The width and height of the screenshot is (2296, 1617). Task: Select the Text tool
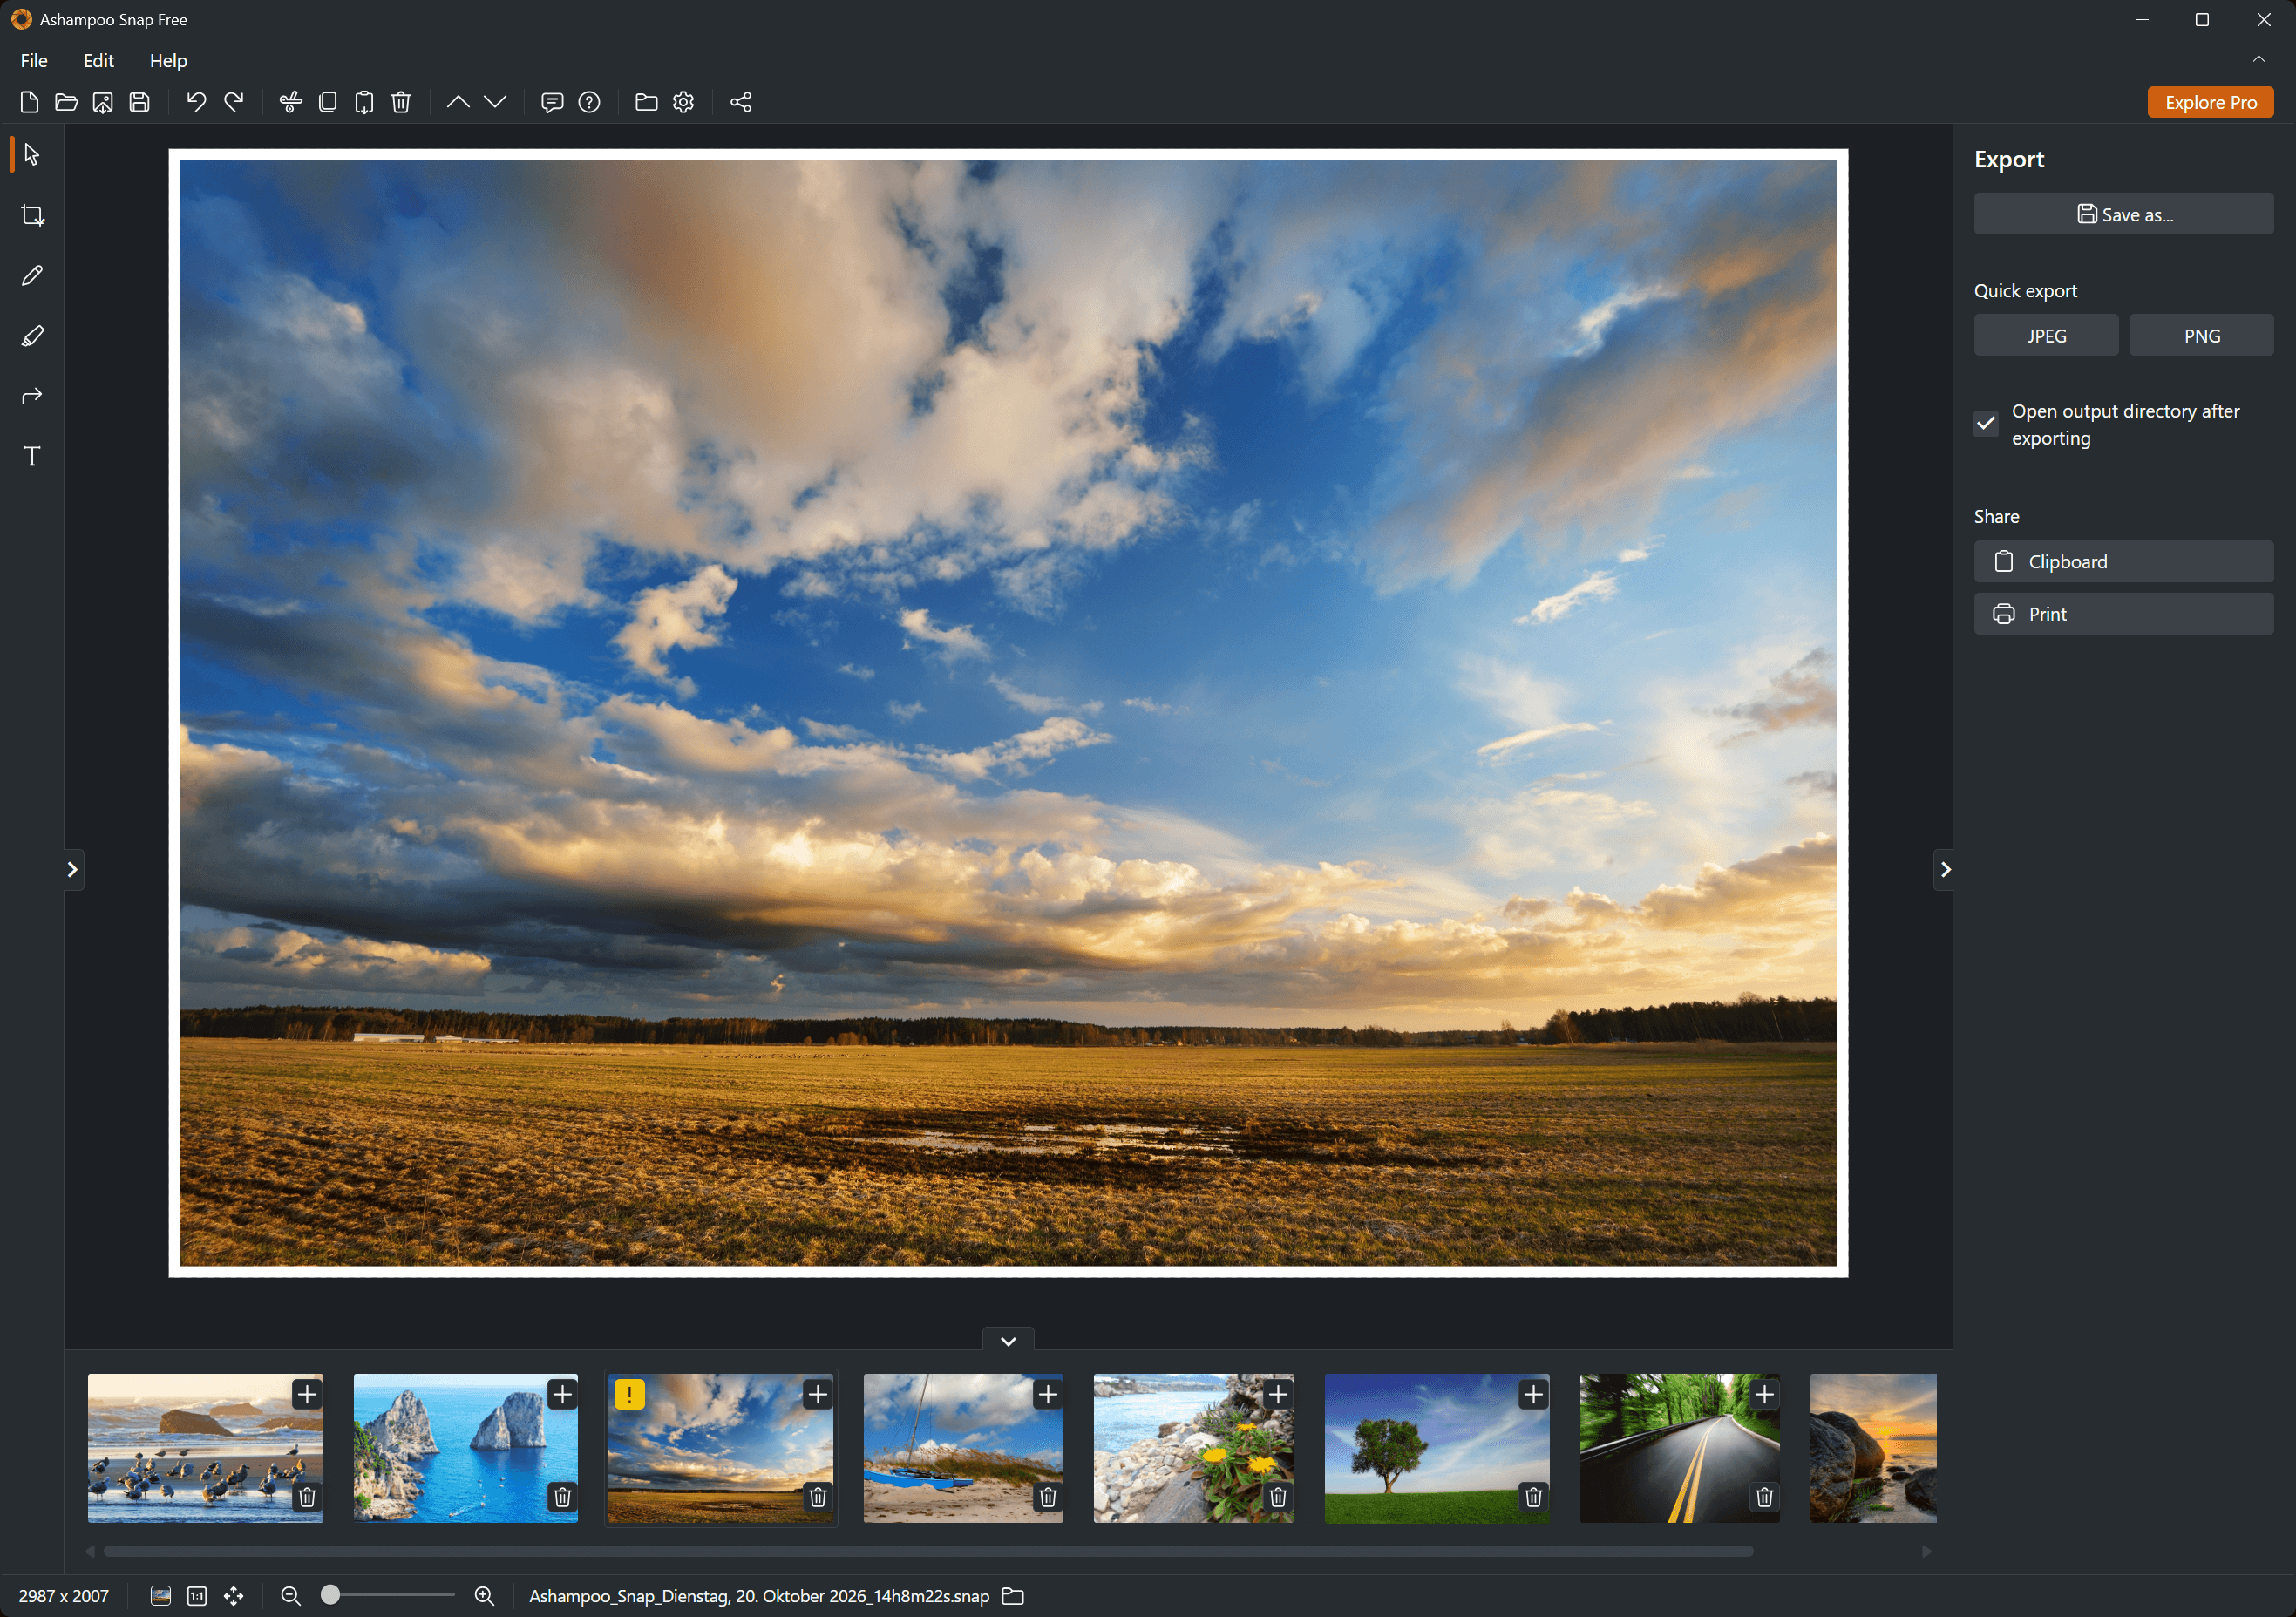click(x=32, y=456)
